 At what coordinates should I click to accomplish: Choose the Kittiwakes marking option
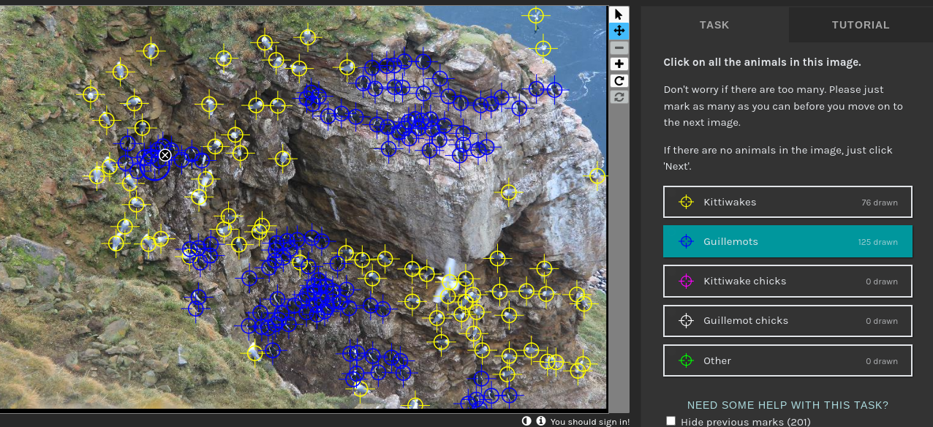pos(787,202)
